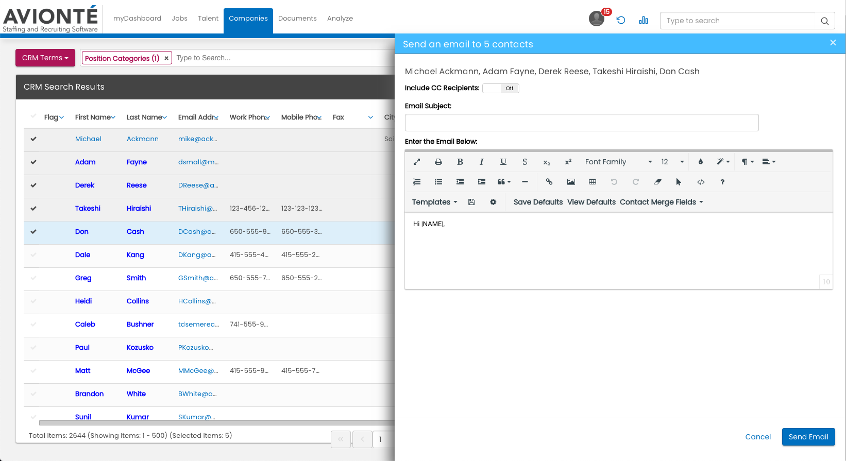Click the print icon in editor toolbar
846x461 pixels.
438,162
